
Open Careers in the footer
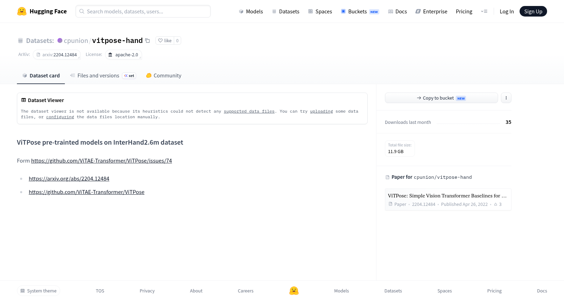coord(246,291)
